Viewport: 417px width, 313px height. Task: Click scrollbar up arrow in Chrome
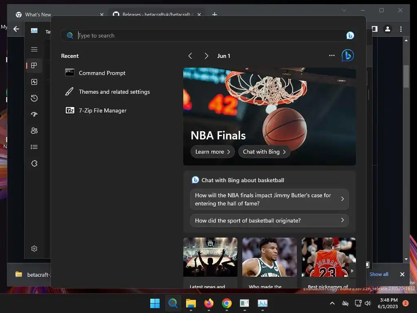[406, 40]
